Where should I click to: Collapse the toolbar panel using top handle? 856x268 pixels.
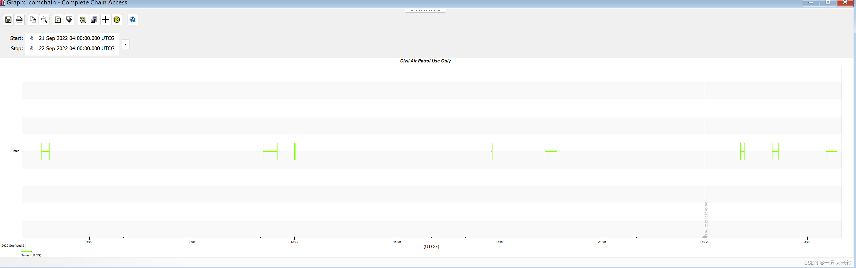pyautogui.click(x=425, y=10)
